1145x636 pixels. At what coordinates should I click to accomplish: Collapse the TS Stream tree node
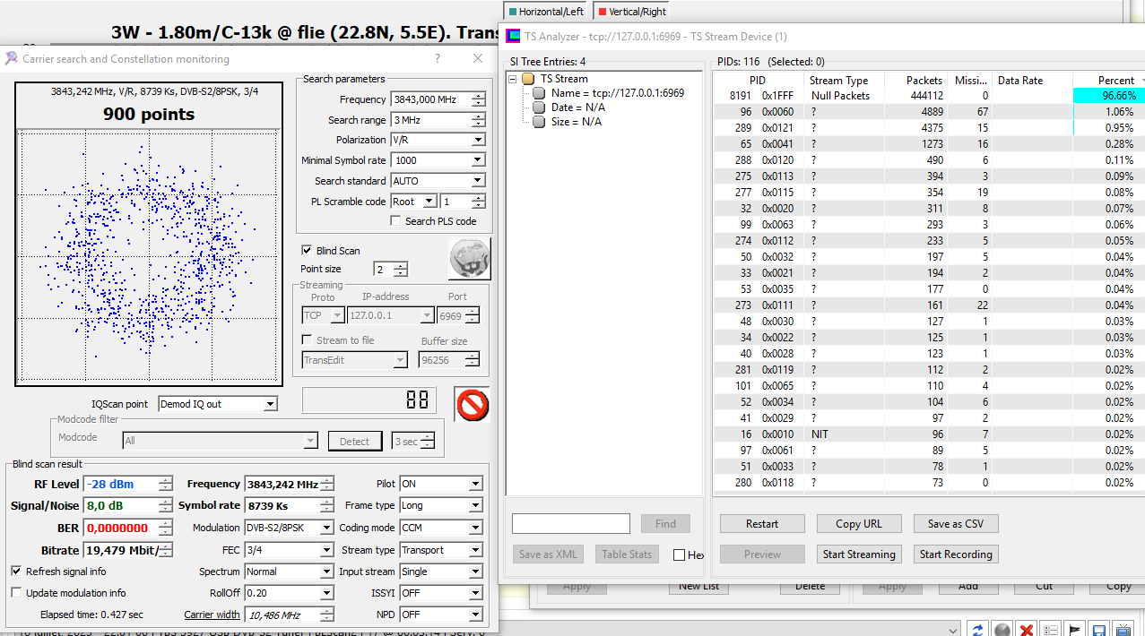click(x=514, y=79)
